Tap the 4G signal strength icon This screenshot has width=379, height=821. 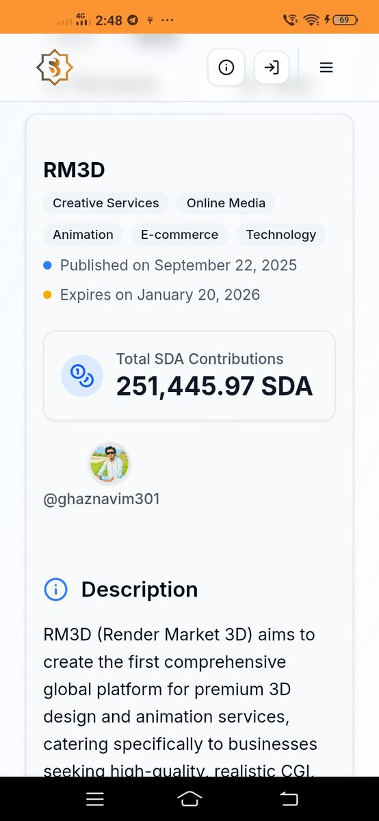83,20
